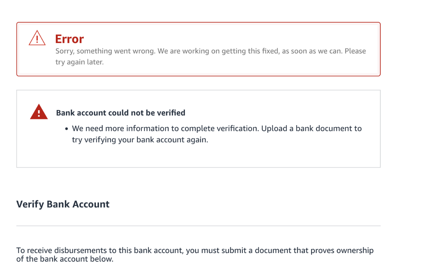The image size is (425, 275).
Task: Click the 'Verify Bank Account' section heading
Action: tap(63, 204)
